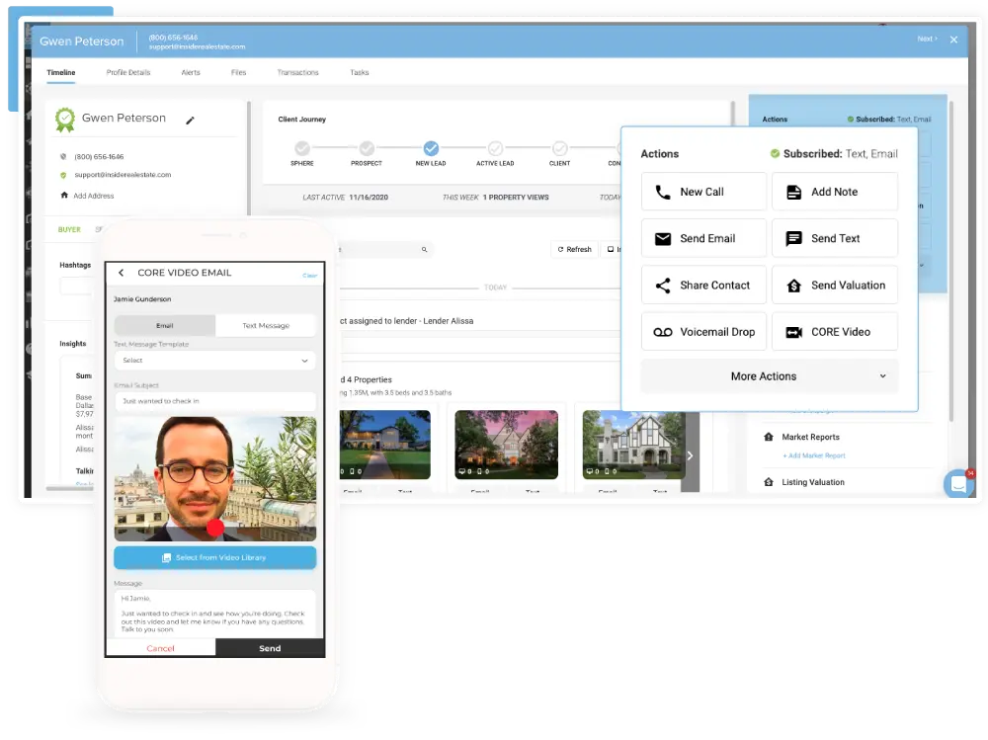The height and width of the screenshot is (740, 988).
Task: Click the Send Text message icon
Action: pyautogui.click(x=794, y=238)
